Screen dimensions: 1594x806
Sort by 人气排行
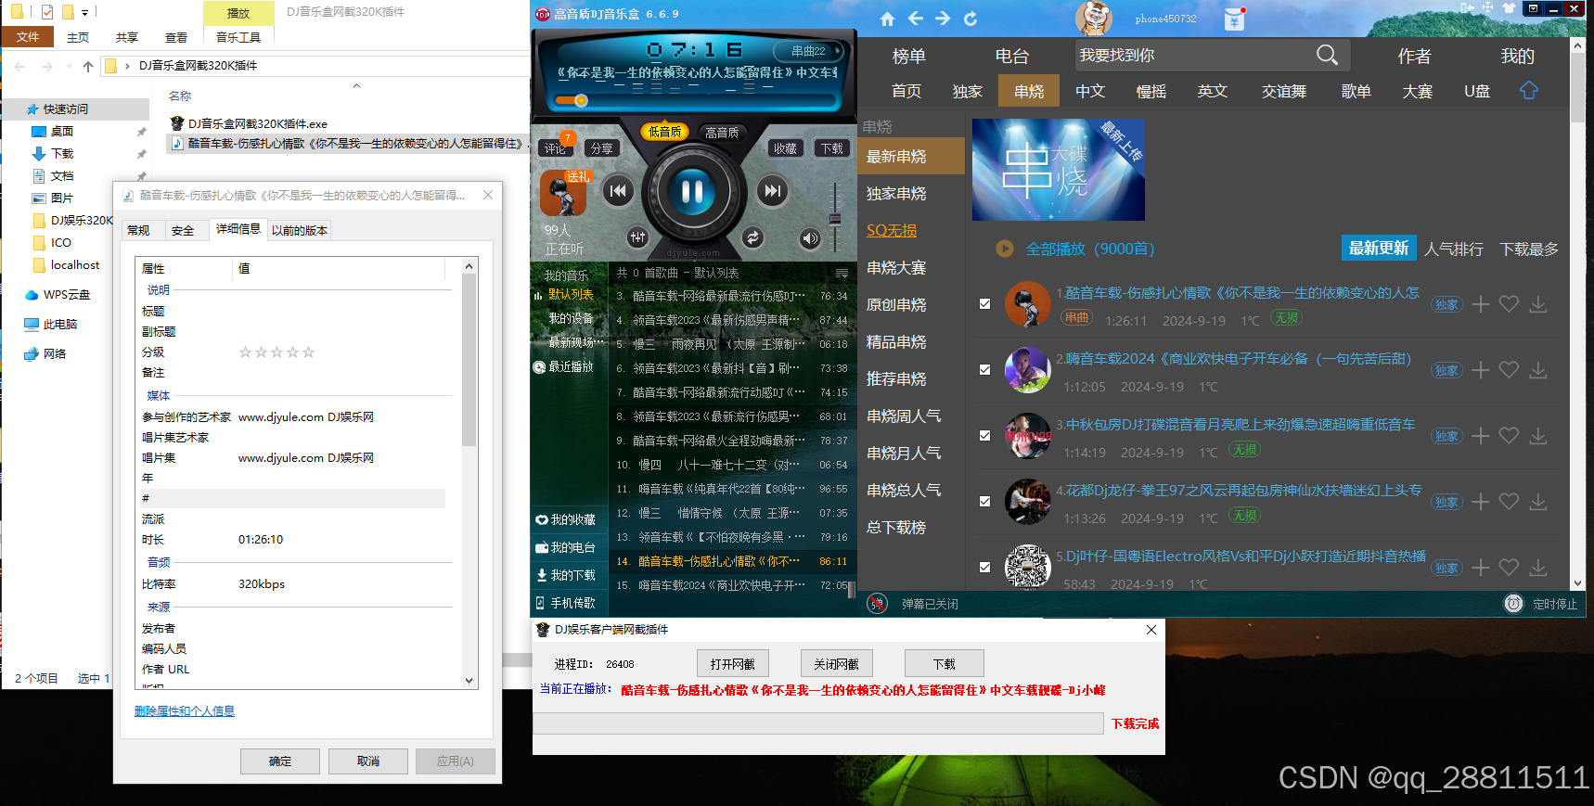(1454, 249)
